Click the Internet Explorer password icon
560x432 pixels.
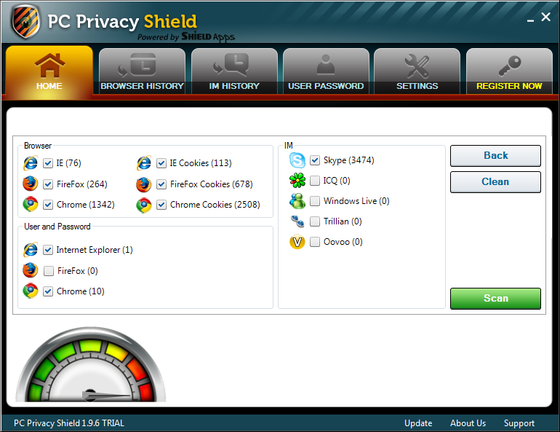point(31,250)
